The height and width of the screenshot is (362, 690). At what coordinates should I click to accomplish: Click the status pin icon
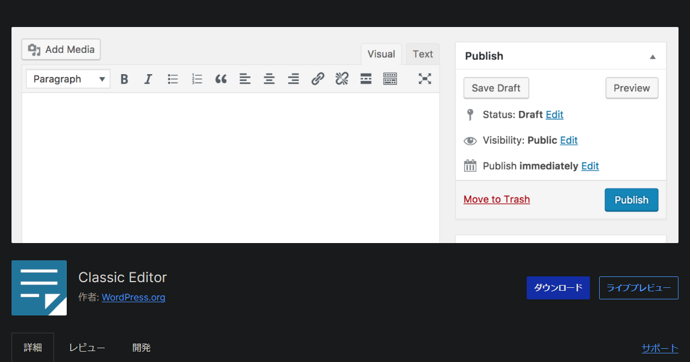tap(470, 114)
